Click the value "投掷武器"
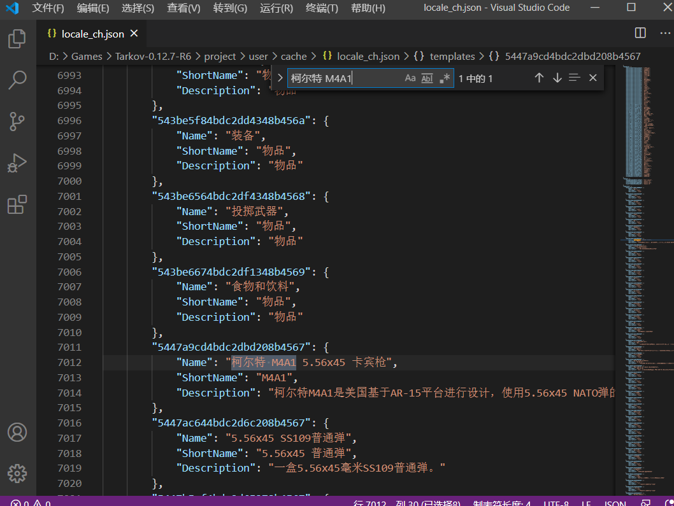Viewport: 674px width, 506px height. [x=254, y=211]
